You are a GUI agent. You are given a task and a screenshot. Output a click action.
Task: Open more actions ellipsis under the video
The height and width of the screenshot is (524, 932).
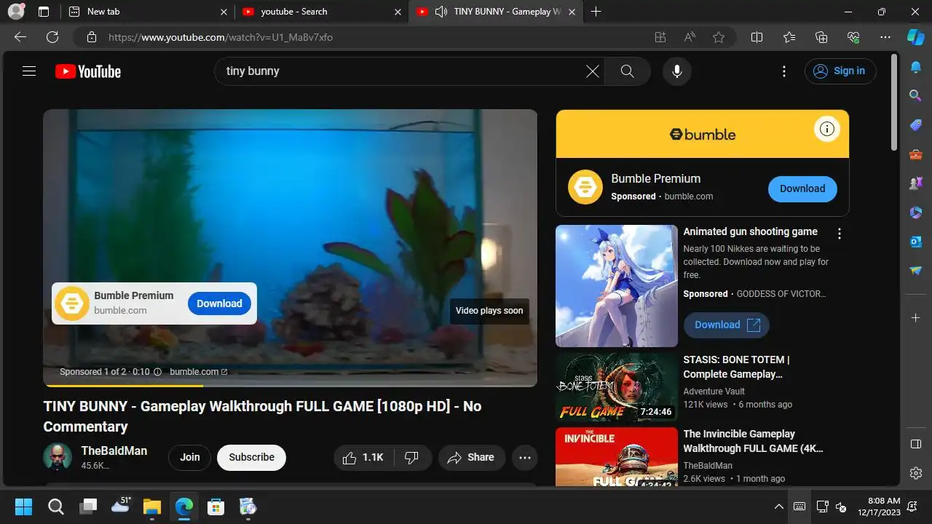[x=525, y=458]
